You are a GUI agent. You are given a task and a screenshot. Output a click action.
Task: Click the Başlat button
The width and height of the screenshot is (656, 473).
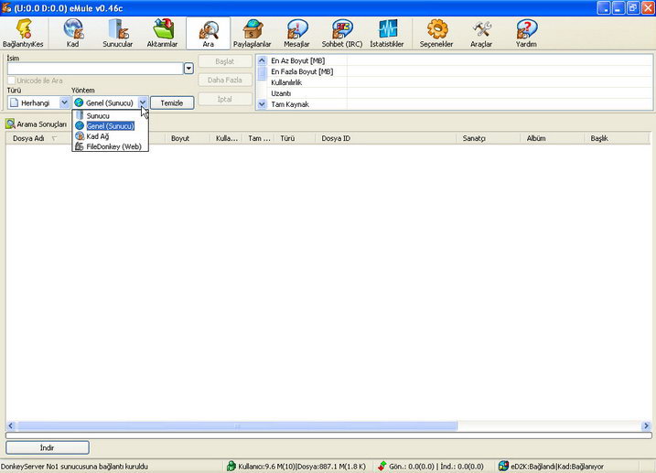click(x=225, y=61)
